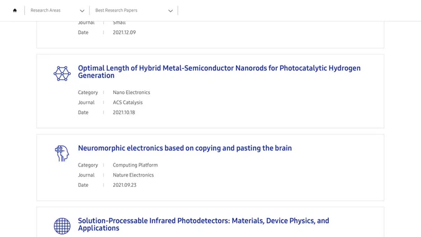Click the brain circuit head icon

pyautogui.click(x=62, y=153)
